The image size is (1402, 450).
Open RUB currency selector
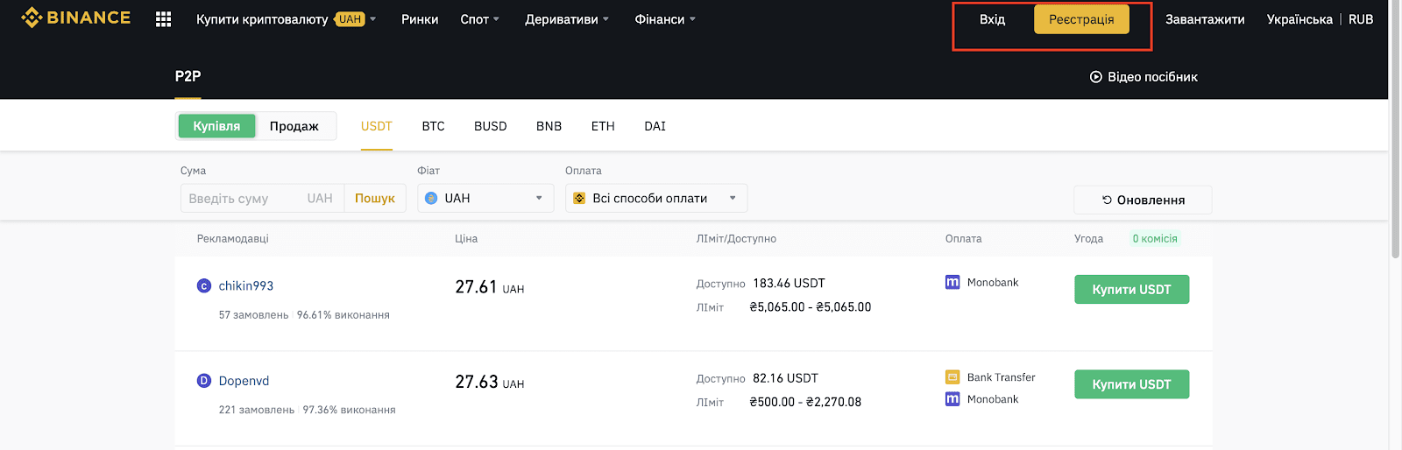1361,19
